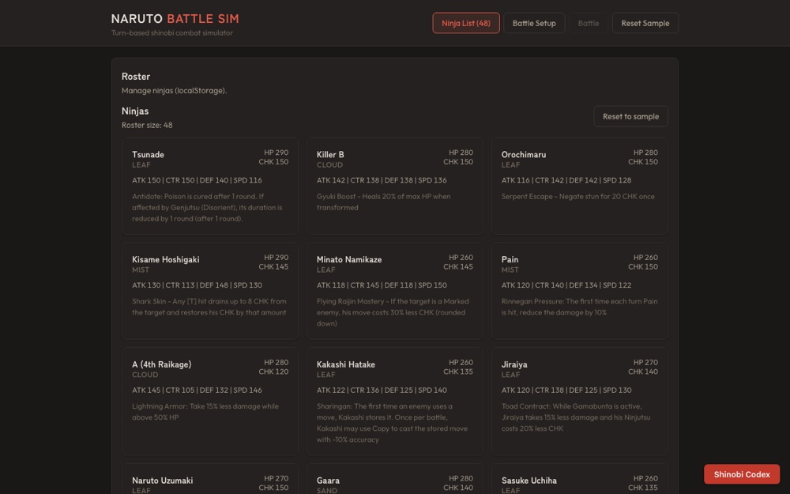The height and width of the screenshot is (494, 790).
Task: Click Jiraiya's stats line SPD 130
Action: tap(566, 390)
